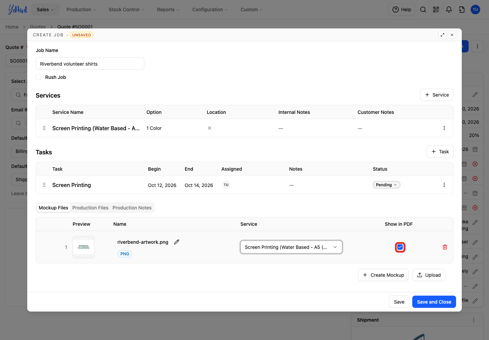Remove the location with the X icon

[210, 128]
